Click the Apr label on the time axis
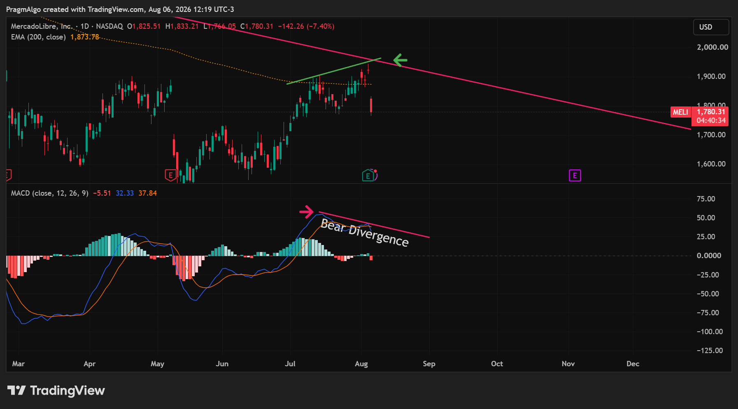This screenshot has width=738, height=409. [x=89, y=364]
